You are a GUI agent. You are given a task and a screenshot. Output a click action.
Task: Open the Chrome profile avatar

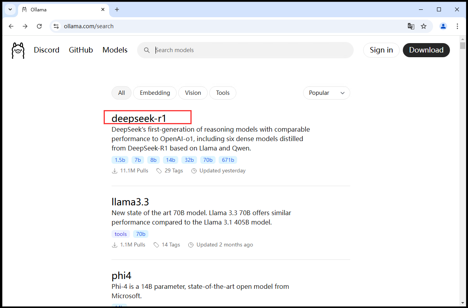point(443,26)
